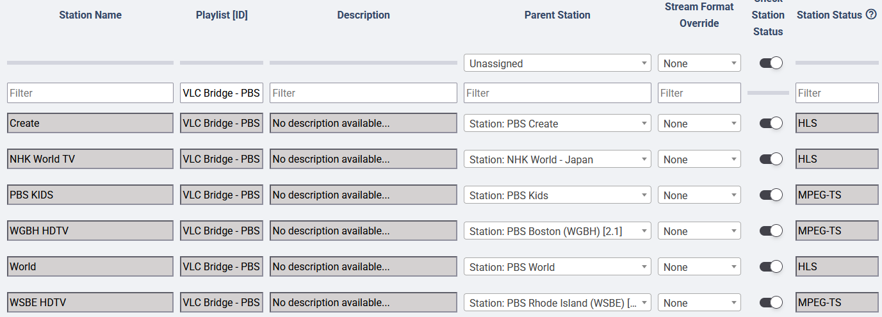This screenshot has height=317, width=882.
Task: Click the Description column header
Action: click(x=363, y=15)
